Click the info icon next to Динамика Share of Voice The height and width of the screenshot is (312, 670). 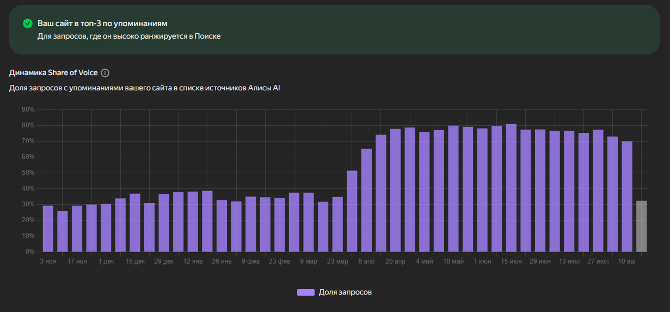(x=106, y=73)
